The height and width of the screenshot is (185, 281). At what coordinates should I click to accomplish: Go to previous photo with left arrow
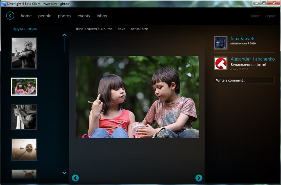(x=75, y=178)
